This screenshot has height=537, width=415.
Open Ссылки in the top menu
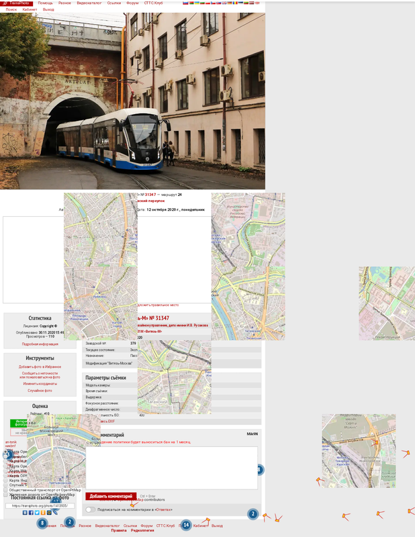click(x=113, y=3)
